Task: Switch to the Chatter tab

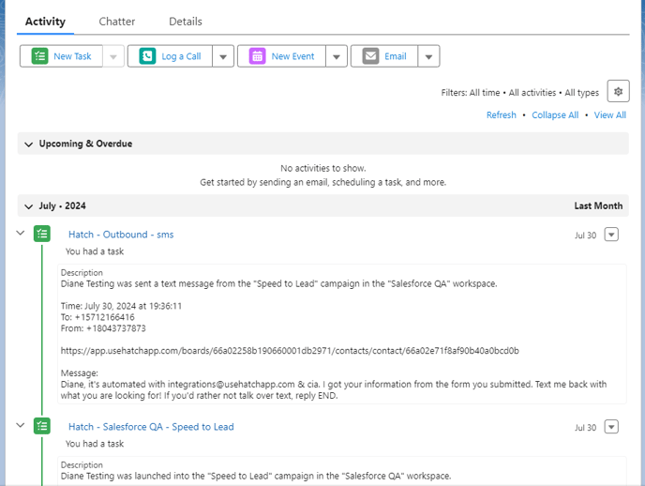Action: (x=117, y=22)
